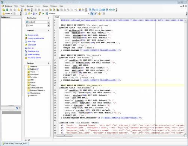Click the New script icon in the toolbar
The image size is (188, 146).
[26, 14]
